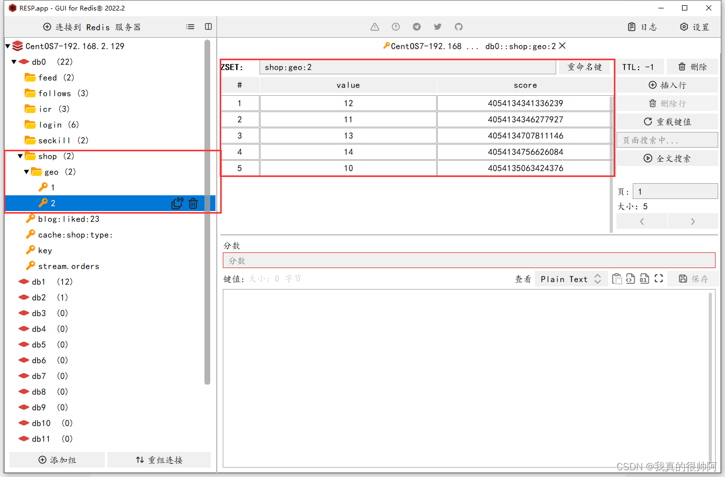Collapse the CentOS7-192.168.2.129 server node
The width and height of the screenshot is (725, 477).
(7, 46)
